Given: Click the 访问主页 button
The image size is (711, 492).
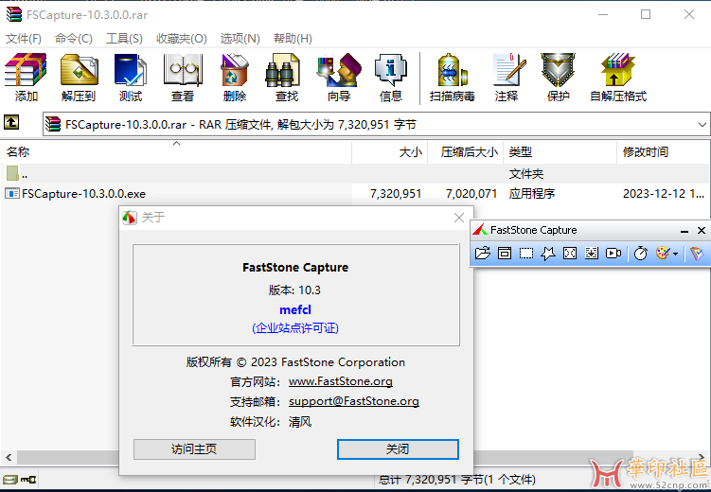Looking at the screenshot, I should [194, 448].
